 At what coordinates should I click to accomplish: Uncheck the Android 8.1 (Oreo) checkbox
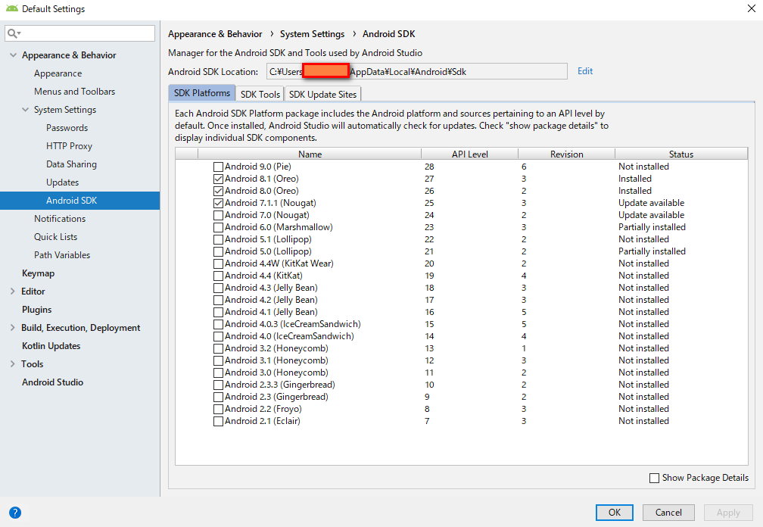click(x=218, y=179)
